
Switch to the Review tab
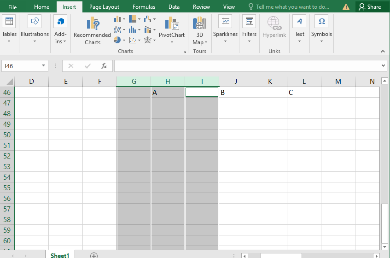(201, 7)
